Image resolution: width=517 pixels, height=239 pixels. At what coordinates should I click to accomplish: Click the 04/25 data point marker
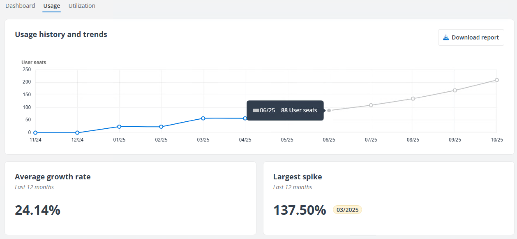(246, 118)
